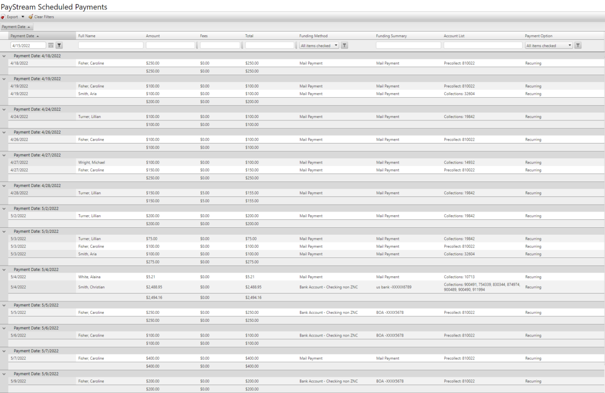The image size is (605, 393).
Task: Collapse the Payment Date 4/19/2022 group
Action: point(4,79)
